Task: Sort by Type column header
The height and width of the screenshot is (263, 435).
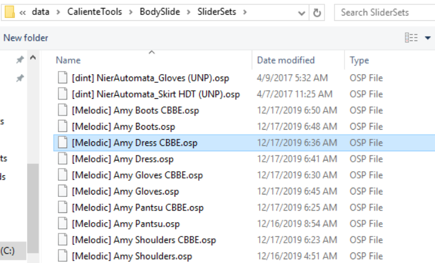Action: (x=359, y=61)
